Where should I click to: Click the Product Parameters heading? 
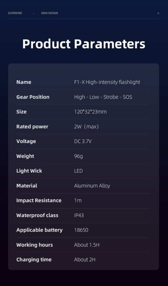(84, 44)
